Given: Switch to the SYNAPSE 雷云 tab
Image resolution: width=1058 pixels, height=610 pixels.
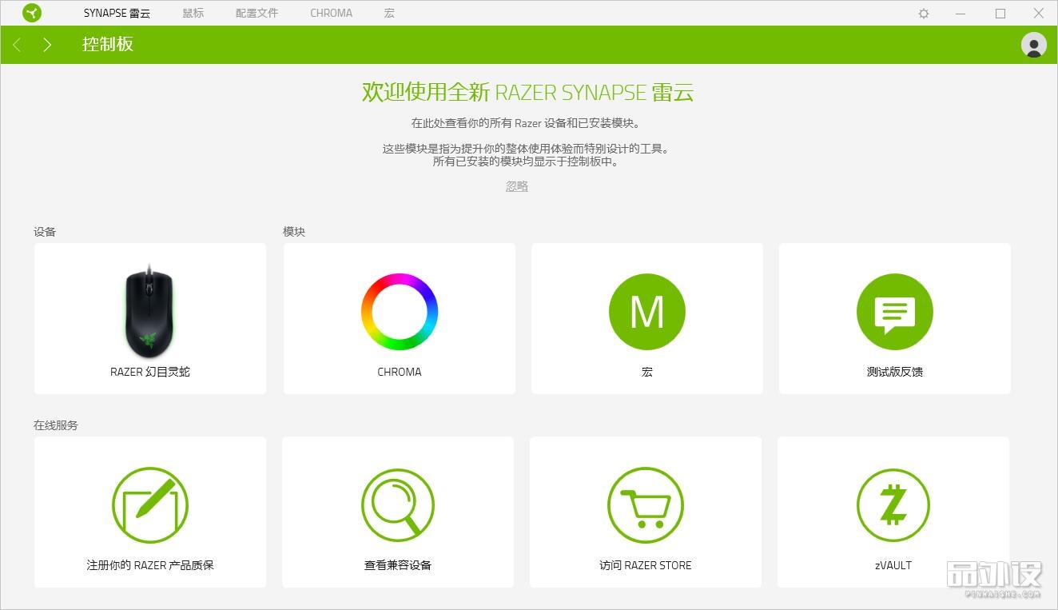Looking at the screenshot, I should coord(117,14).
